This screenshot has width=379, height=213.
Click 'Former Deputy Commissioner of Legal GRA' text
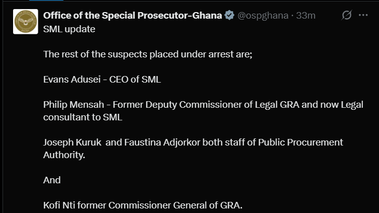tap(206, 105)
